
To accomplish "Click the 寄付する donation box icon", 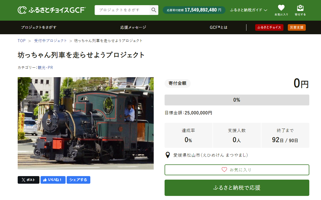I will coord(300,8).
